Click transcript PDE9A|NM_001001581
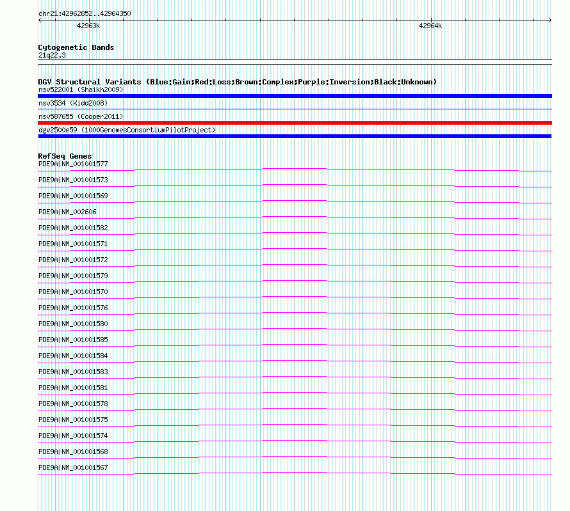The width and height of the screenshot is (570, 511). [73, 388]
